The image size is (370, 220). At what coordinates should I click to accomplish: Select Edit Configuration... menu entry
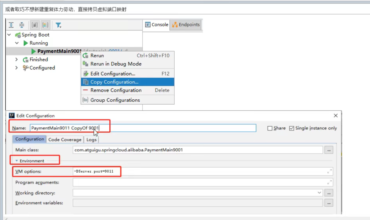tap(127, 74)
